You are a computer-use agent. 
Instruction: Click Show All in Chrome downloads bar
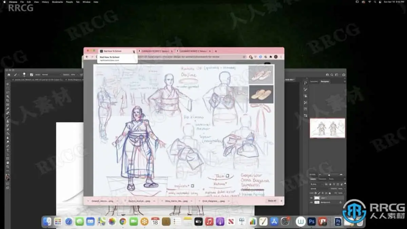(272, 201)
